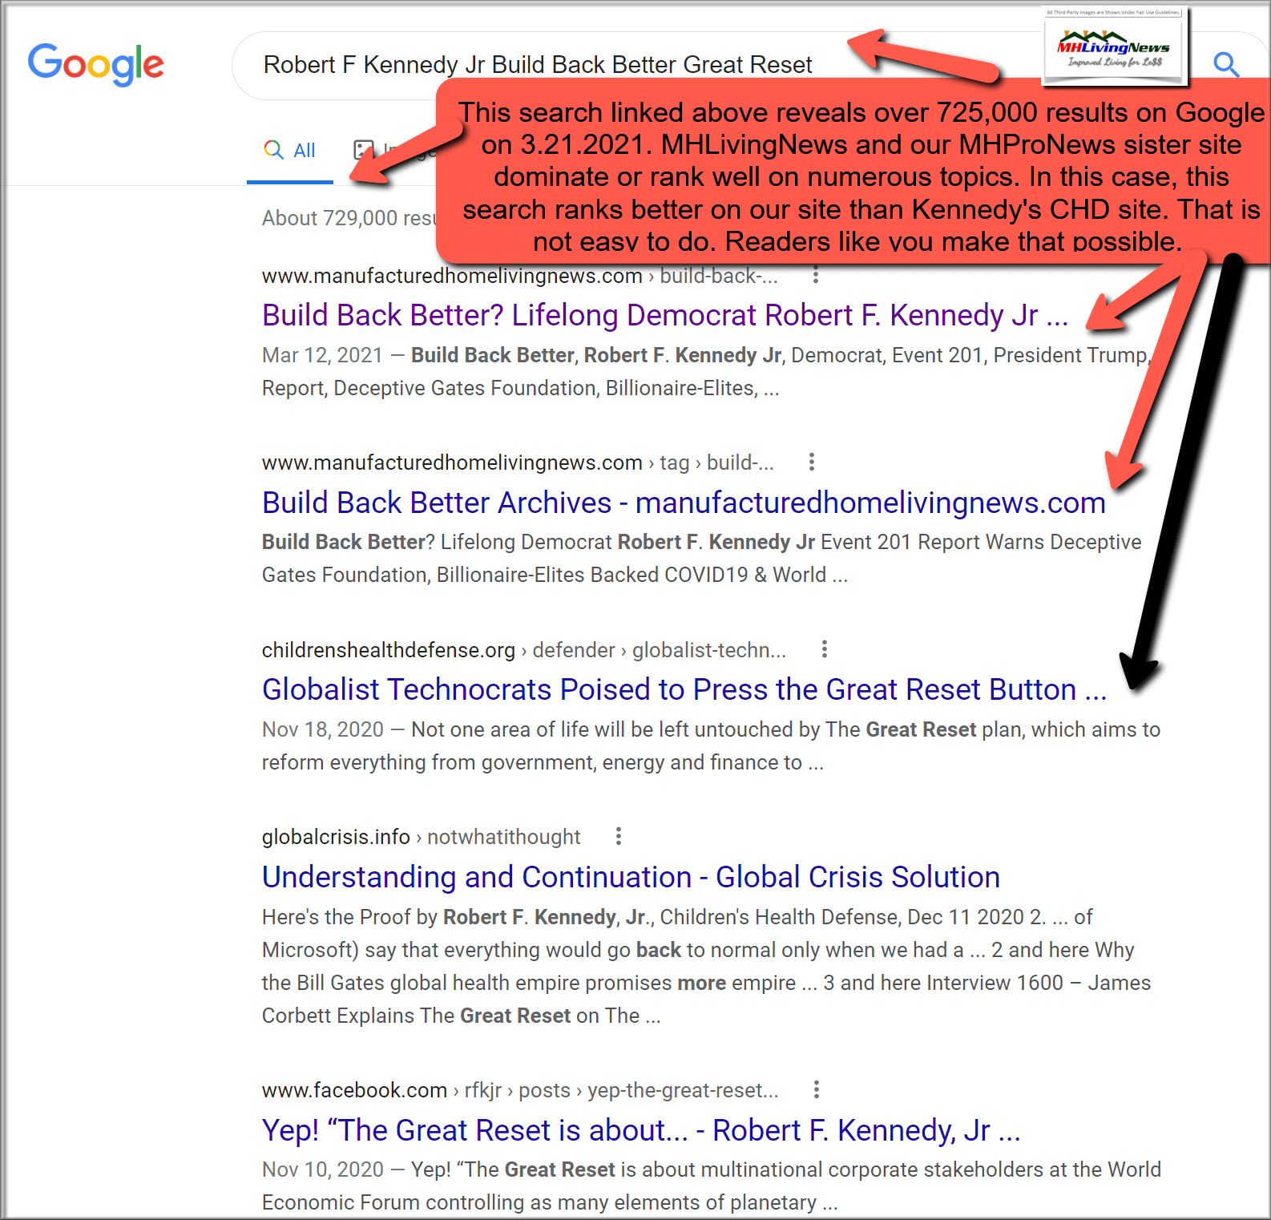The width and height of the screenshot is (1271, 1220).
Task: Open "Understanding and Continuation" result title
Action: tap(630, 878)
